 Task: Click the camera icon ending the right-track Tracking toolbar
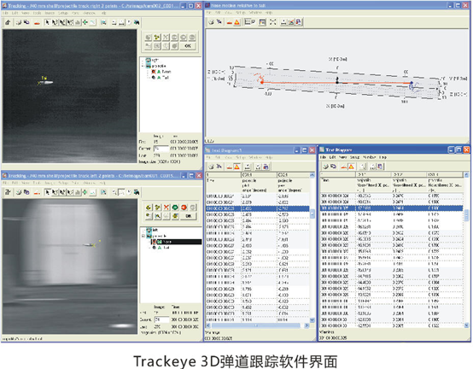[x=137, y=22]
